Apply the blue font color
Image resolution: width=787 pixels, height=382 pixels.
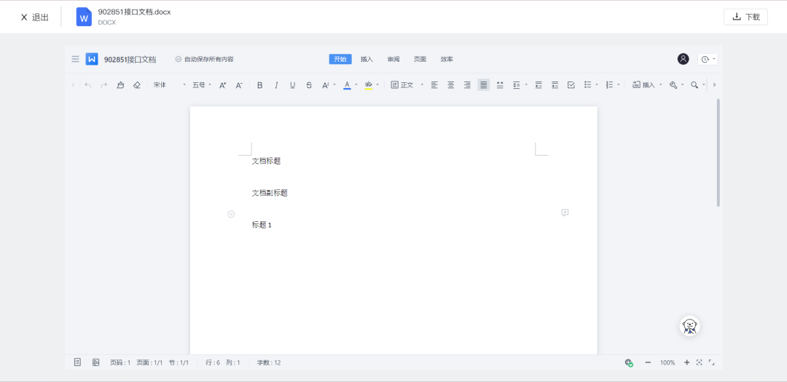[x=347, y=85]
